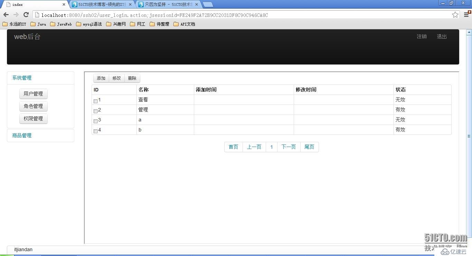The width and height of the screenshot is (472, 256).
Task: Click the browser forward arrow
Action: click(x=16, y=15)
